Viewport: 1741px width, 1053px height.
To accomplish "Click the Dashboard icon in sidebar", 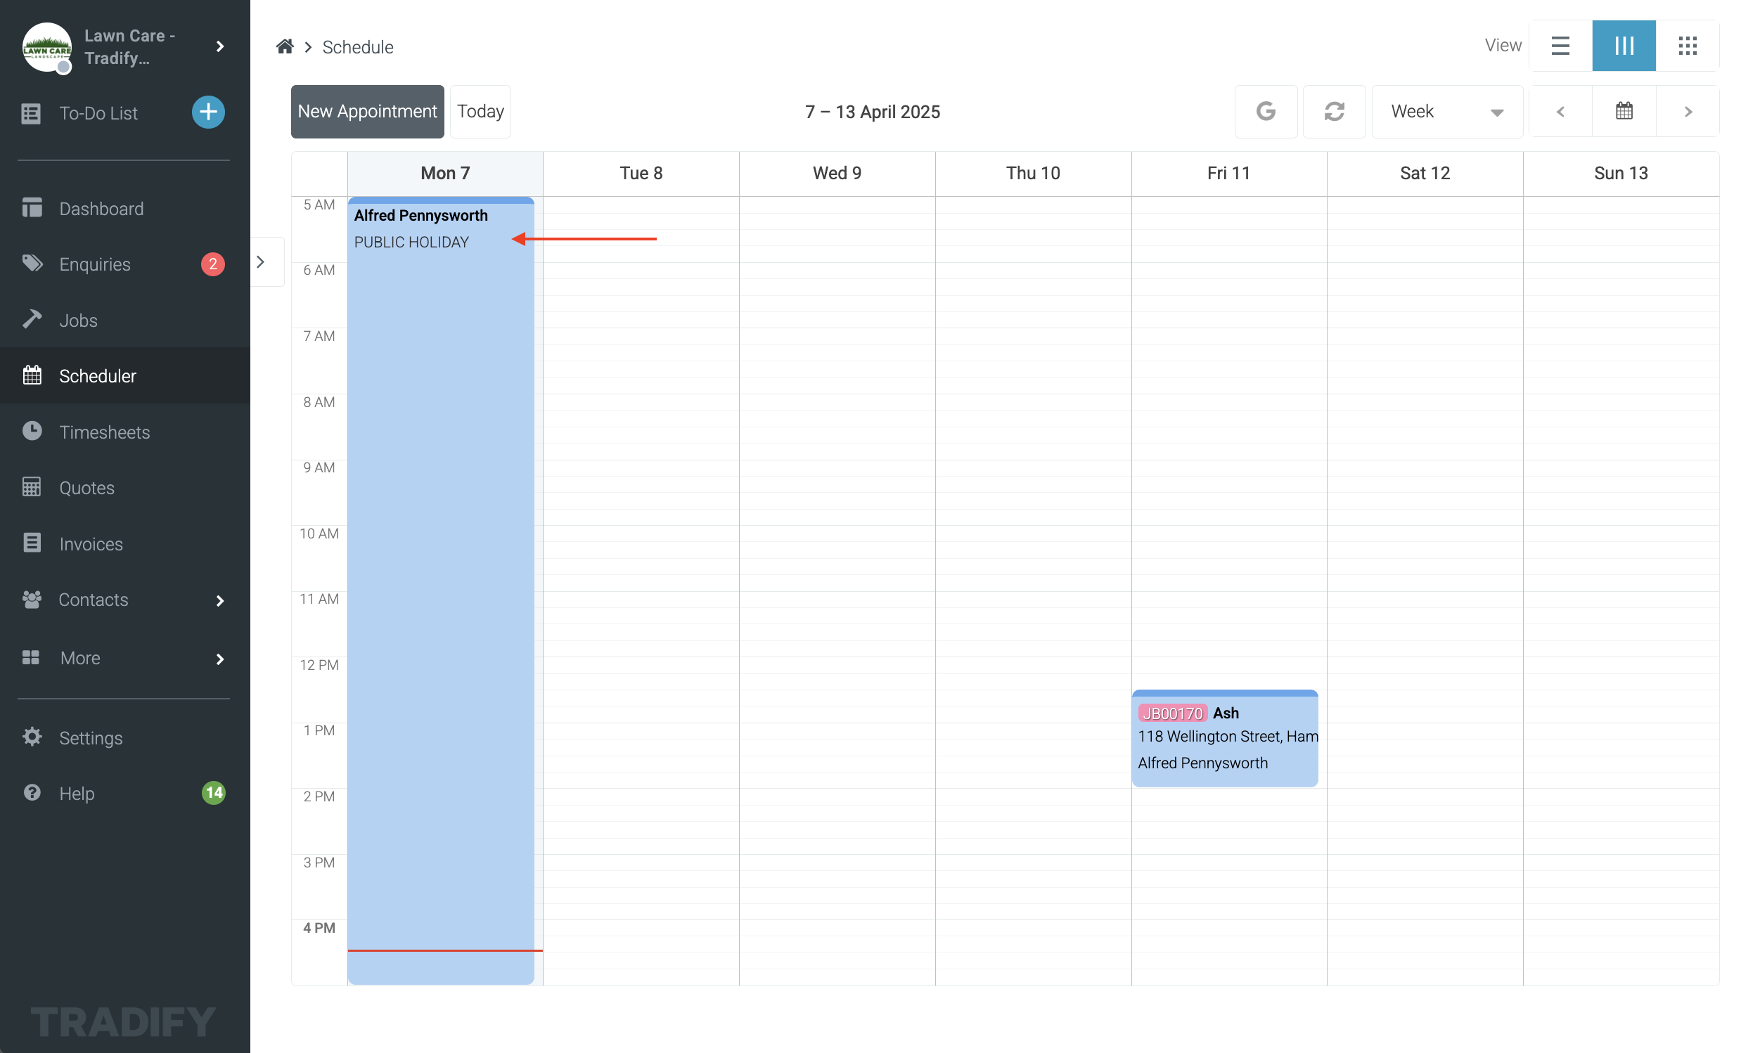I will 32,207.
